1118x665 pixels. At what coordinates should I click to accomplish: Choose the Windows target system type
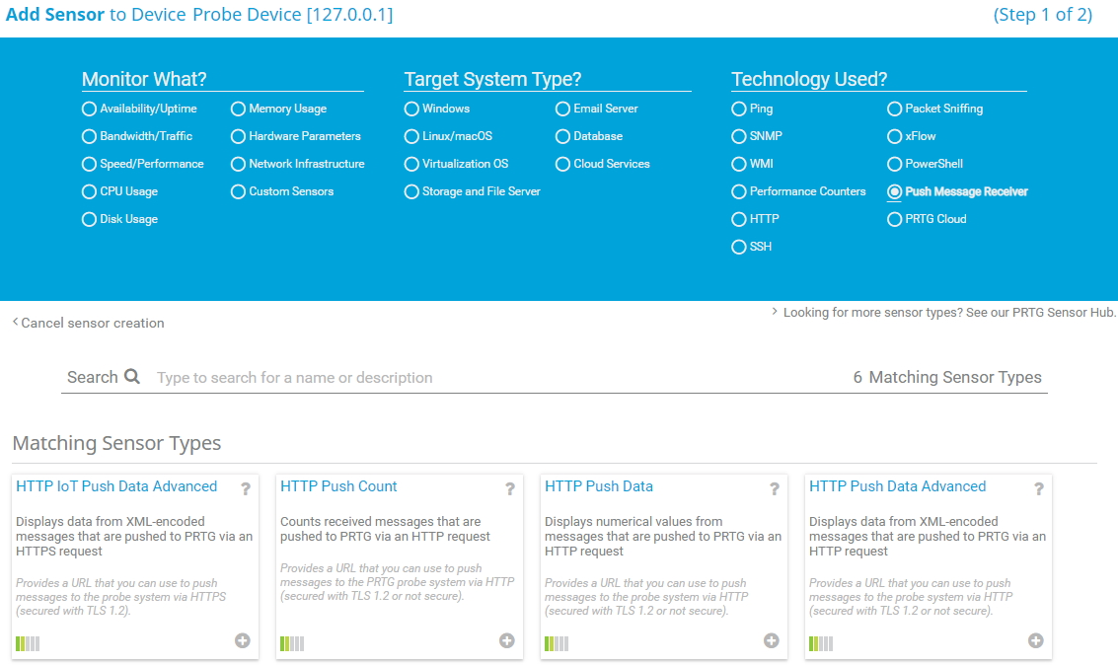coord(412,109)
